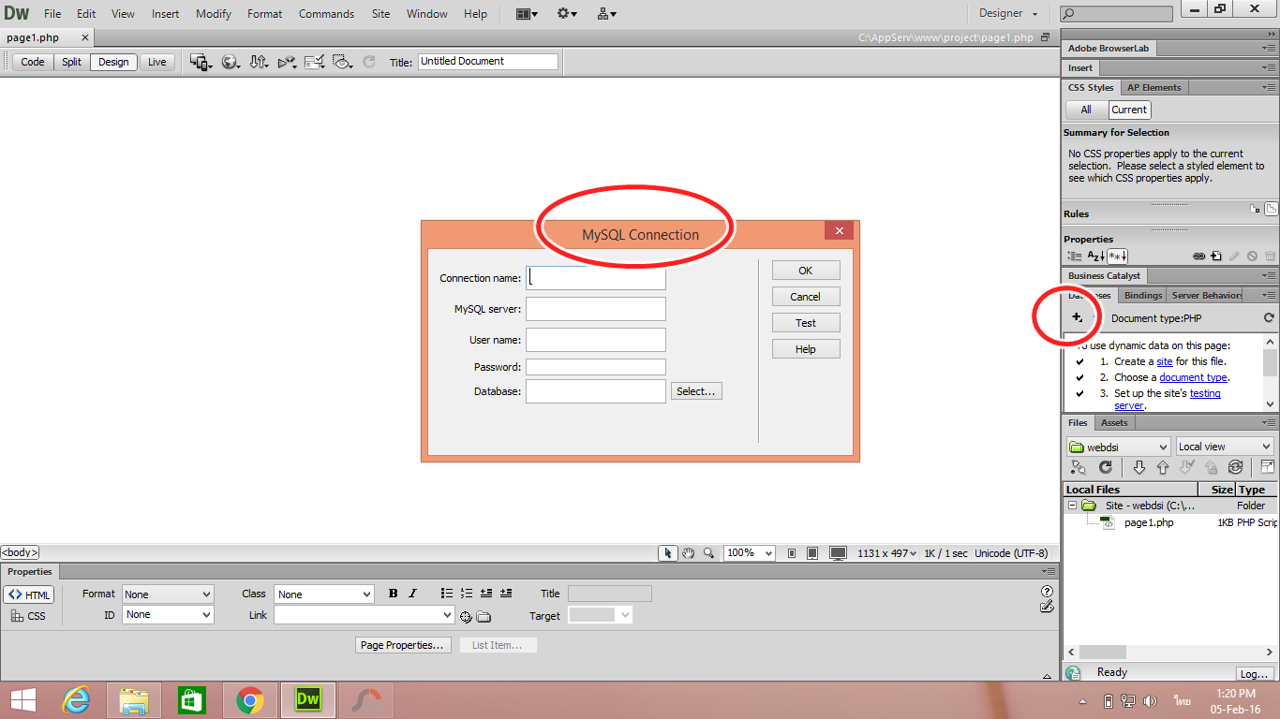Open the Modify menu
This screenshot has height=719, width=1280.
214,13
